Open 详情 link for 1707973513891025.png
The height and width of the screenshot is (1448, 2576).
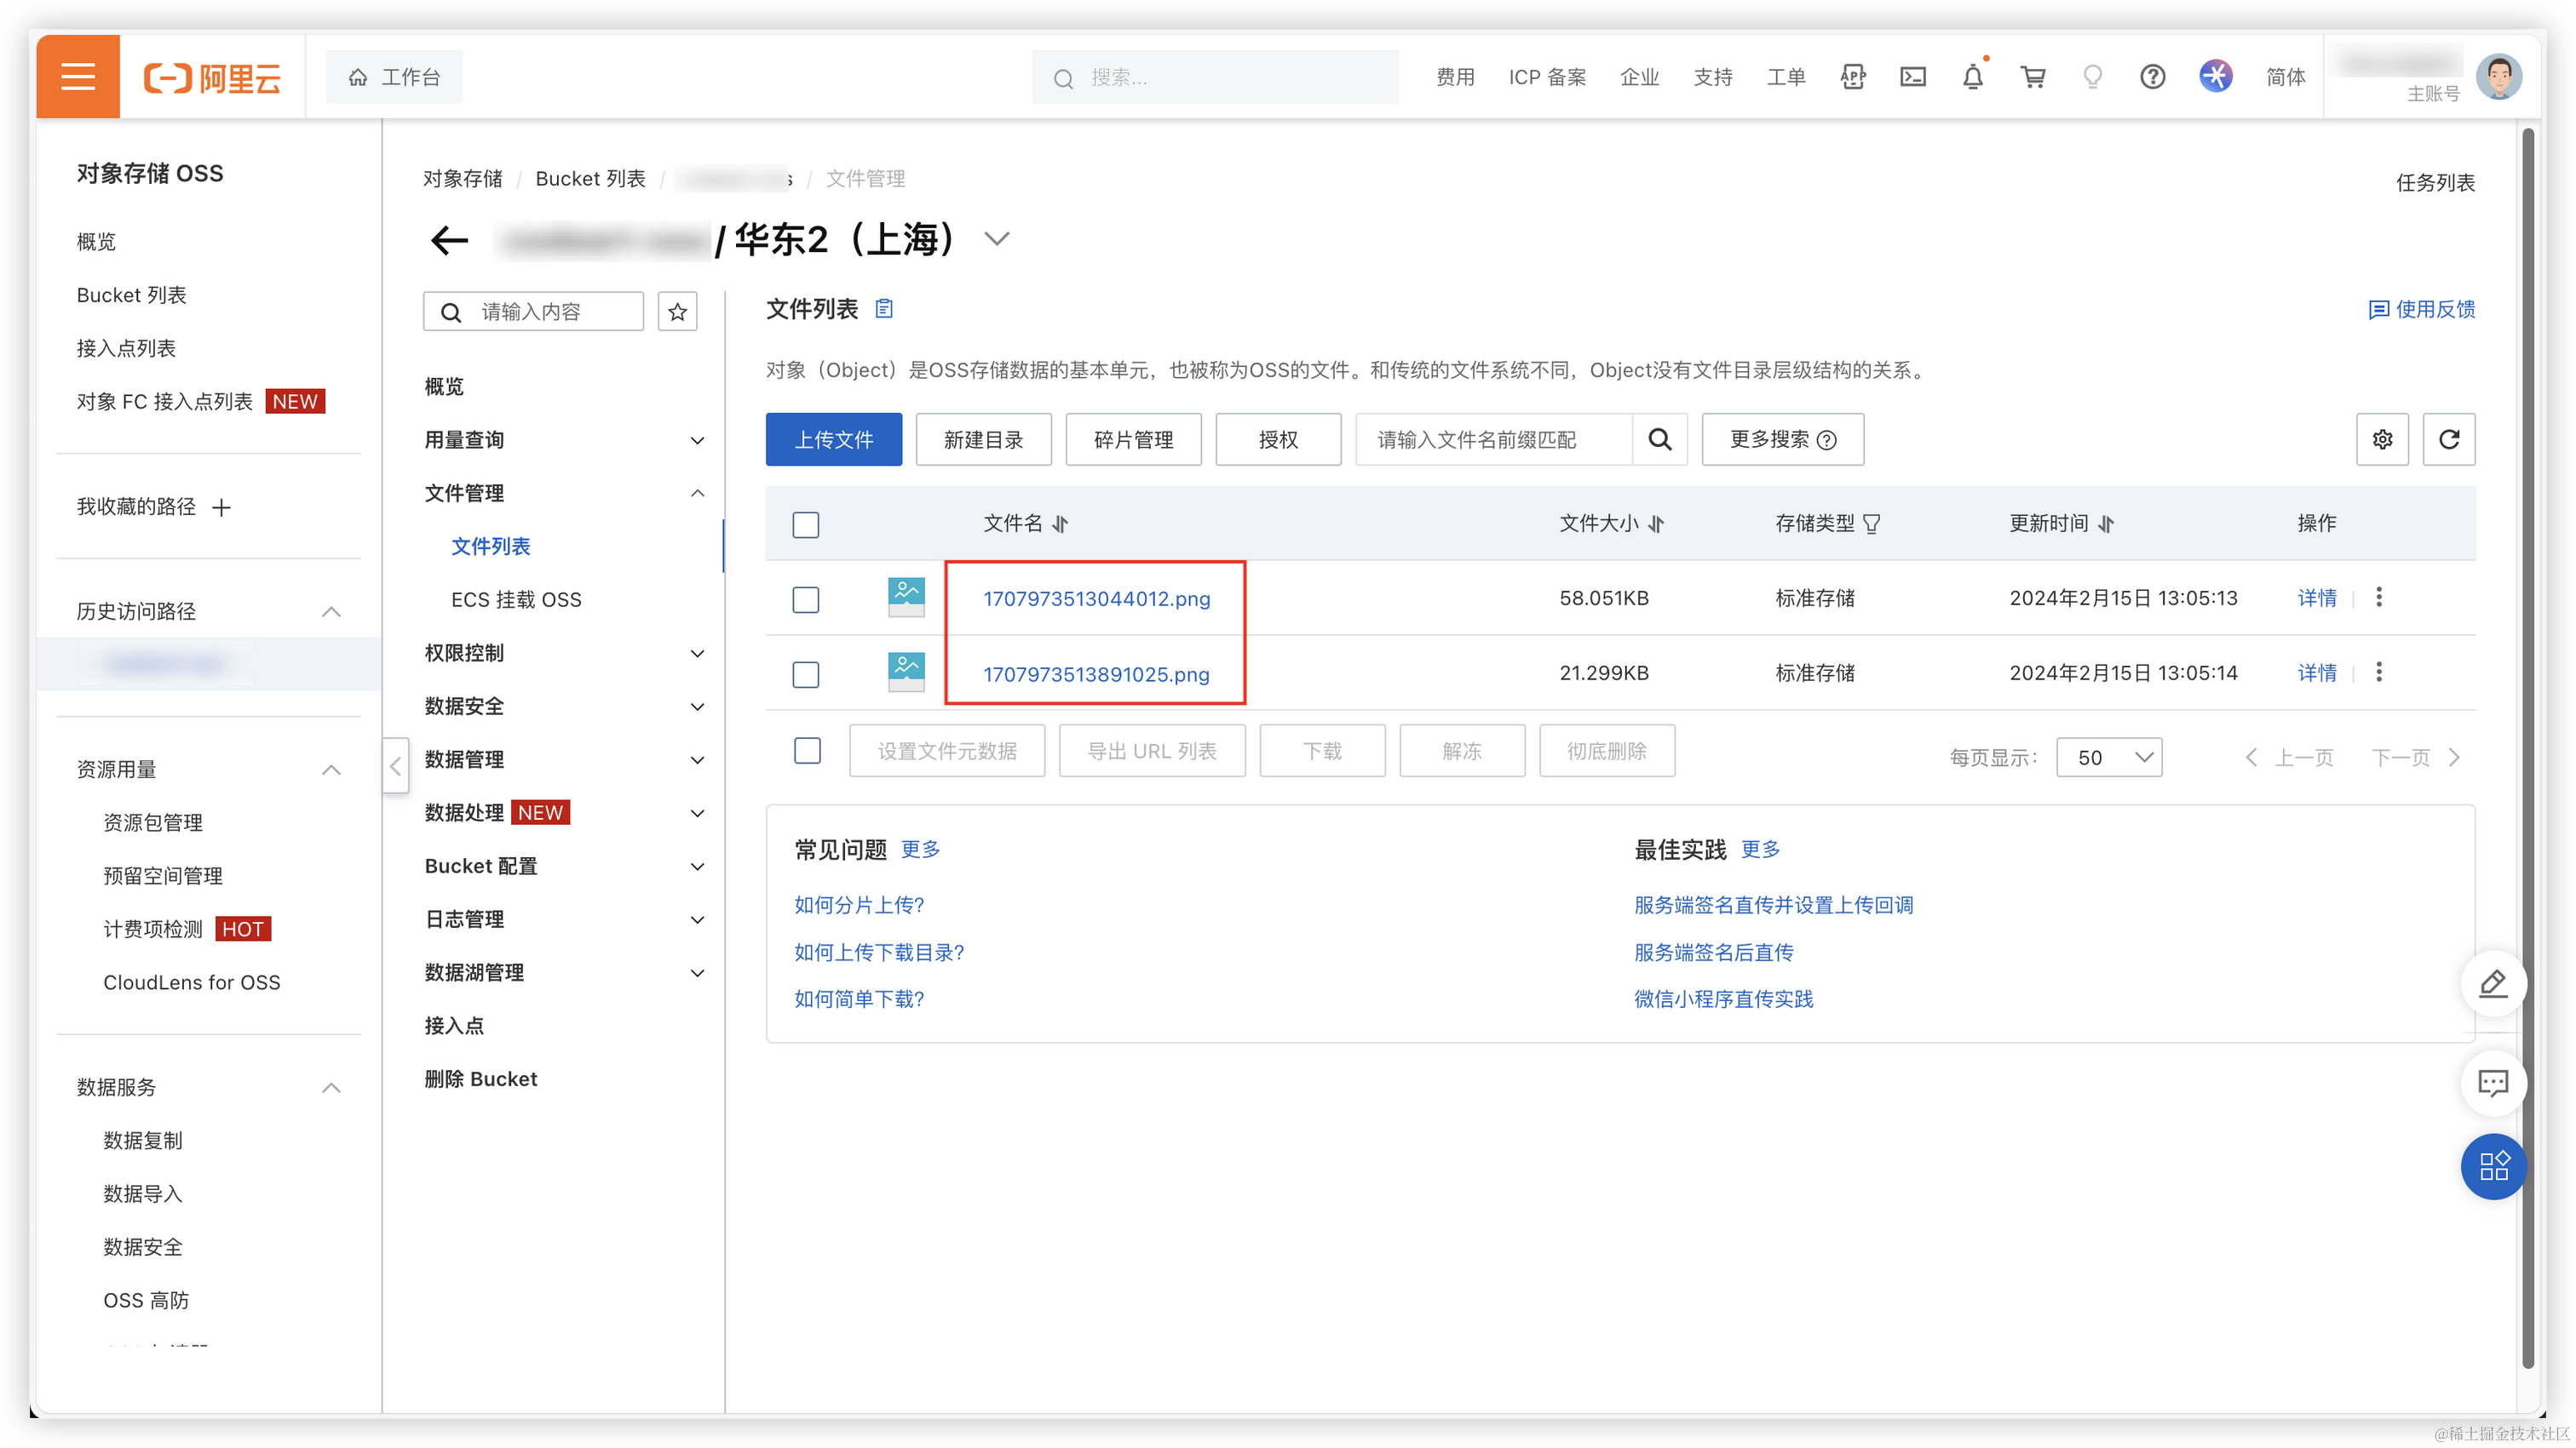pyautogui.click(x=2316, y=672)
